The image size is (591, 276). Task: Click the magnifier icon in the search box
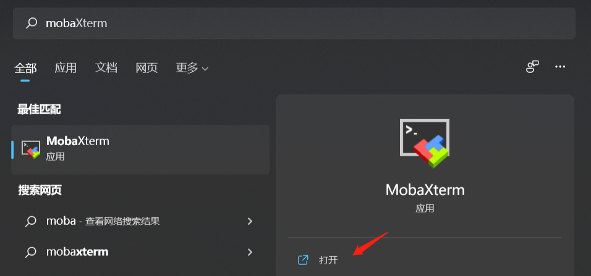(x=32, y=23)
